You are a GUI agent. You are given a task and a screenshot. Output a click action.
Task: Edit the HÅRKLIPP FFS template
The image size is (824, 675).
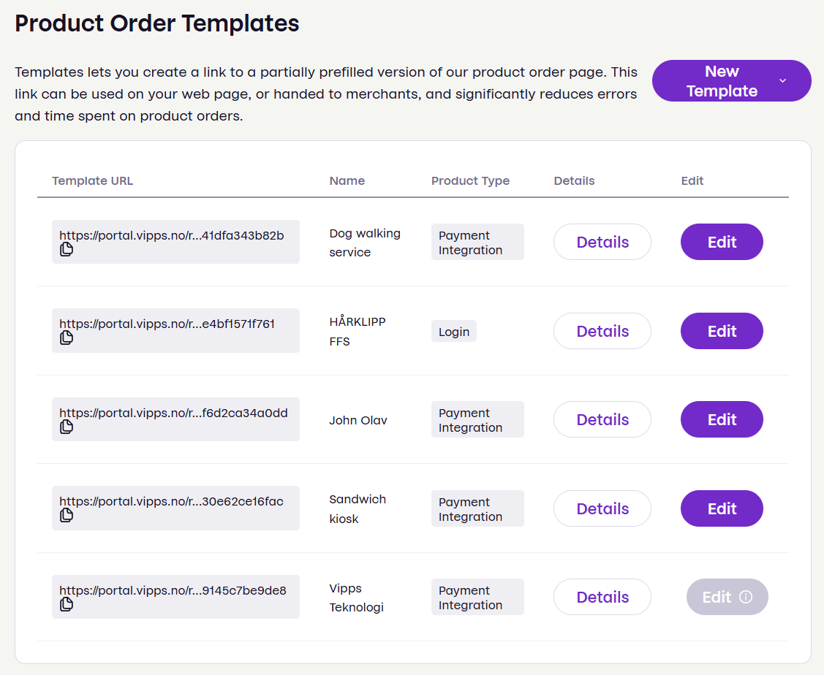(x=722, y=331)
